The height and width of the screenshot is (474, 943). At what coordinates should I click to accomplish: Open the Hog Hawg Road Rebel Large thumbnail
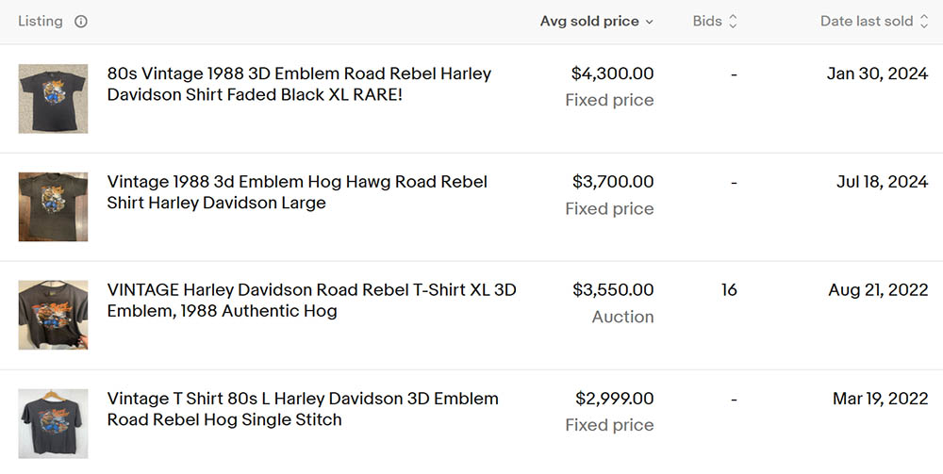(53, 207)
